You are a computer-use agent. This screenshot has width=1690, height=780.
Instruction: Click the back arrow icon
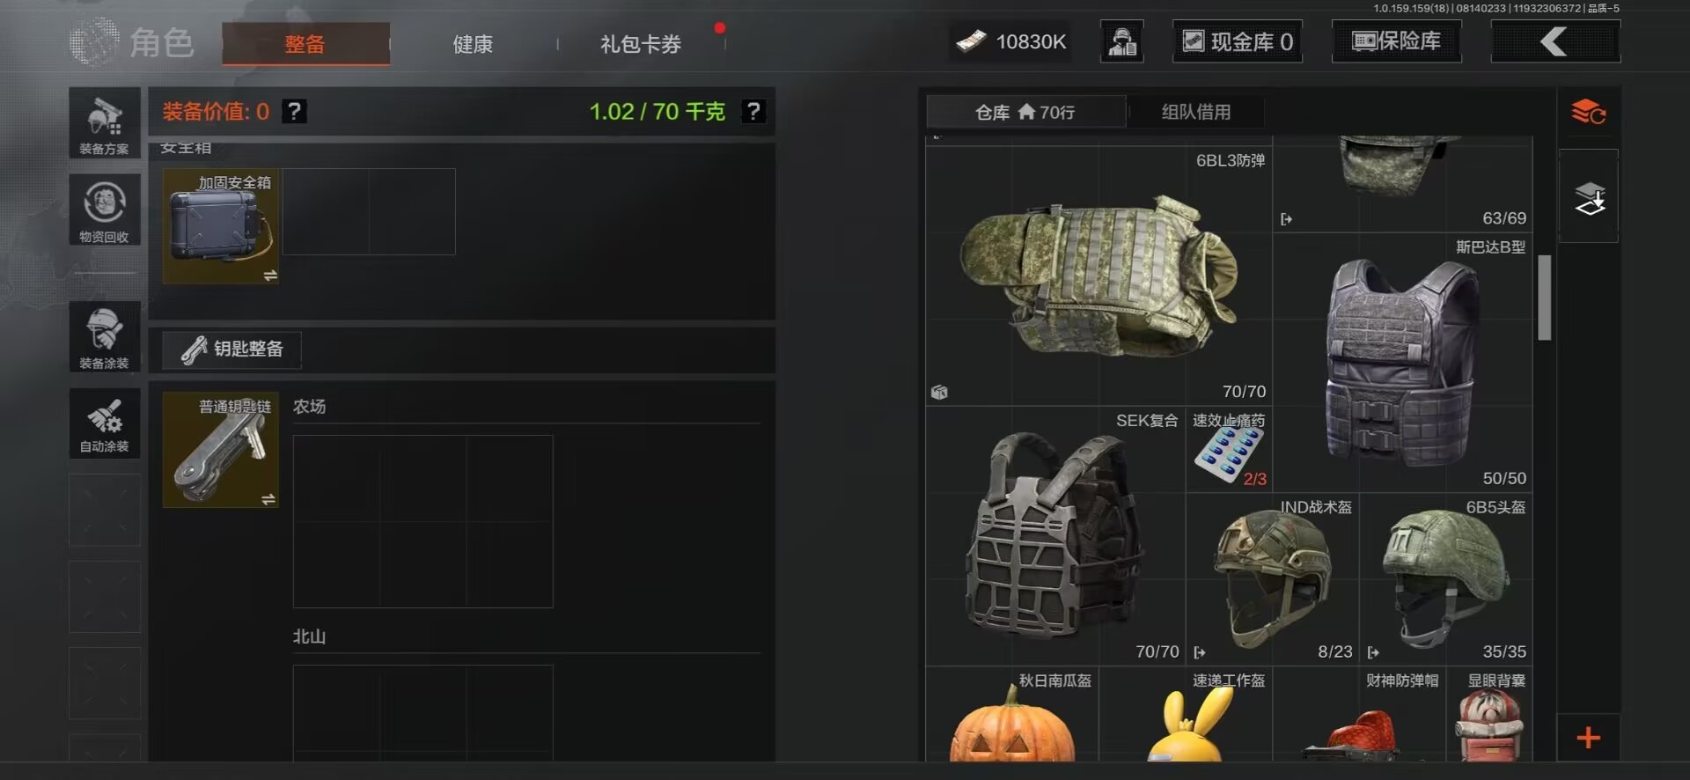[1554, 41]
